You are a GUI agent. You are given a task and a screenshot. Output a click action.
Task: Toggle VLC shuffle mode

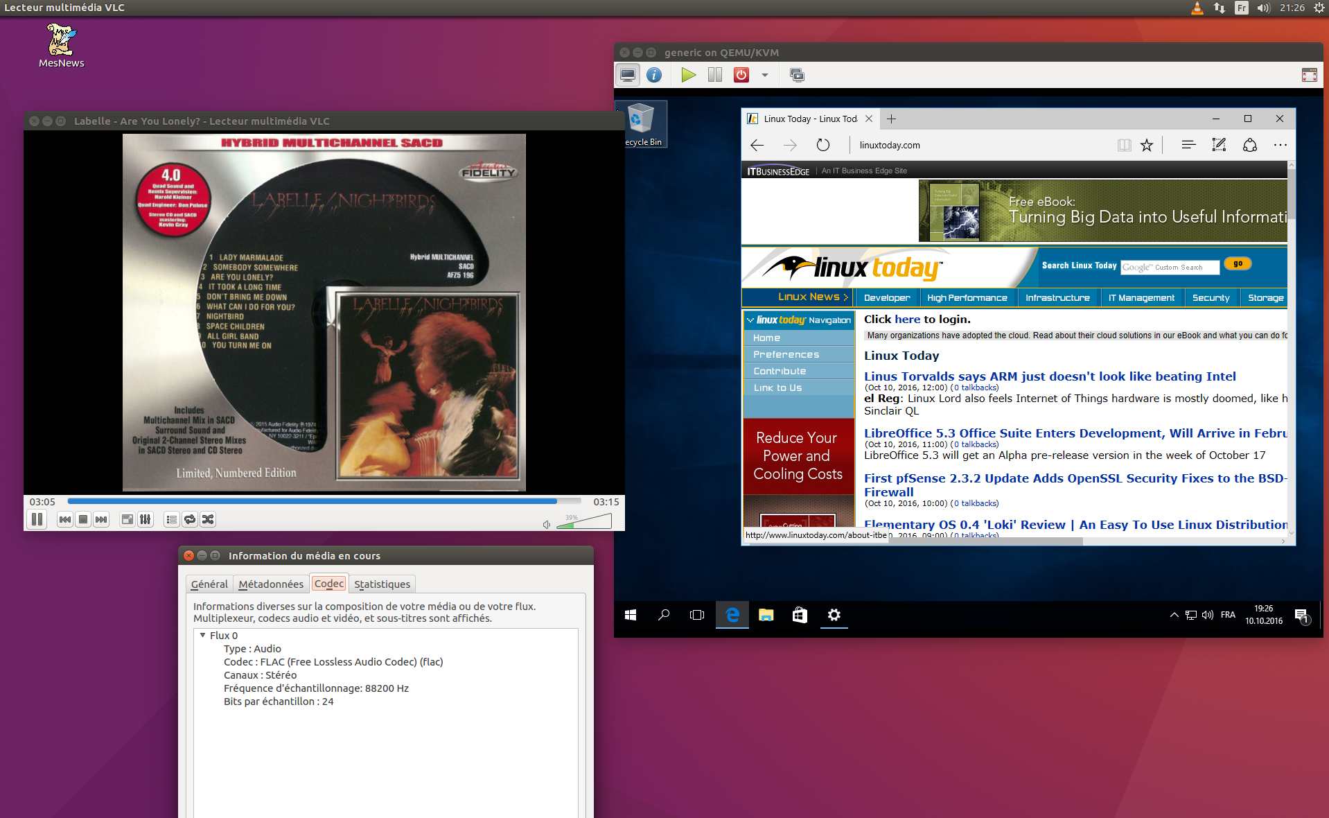tap(208, 519)
